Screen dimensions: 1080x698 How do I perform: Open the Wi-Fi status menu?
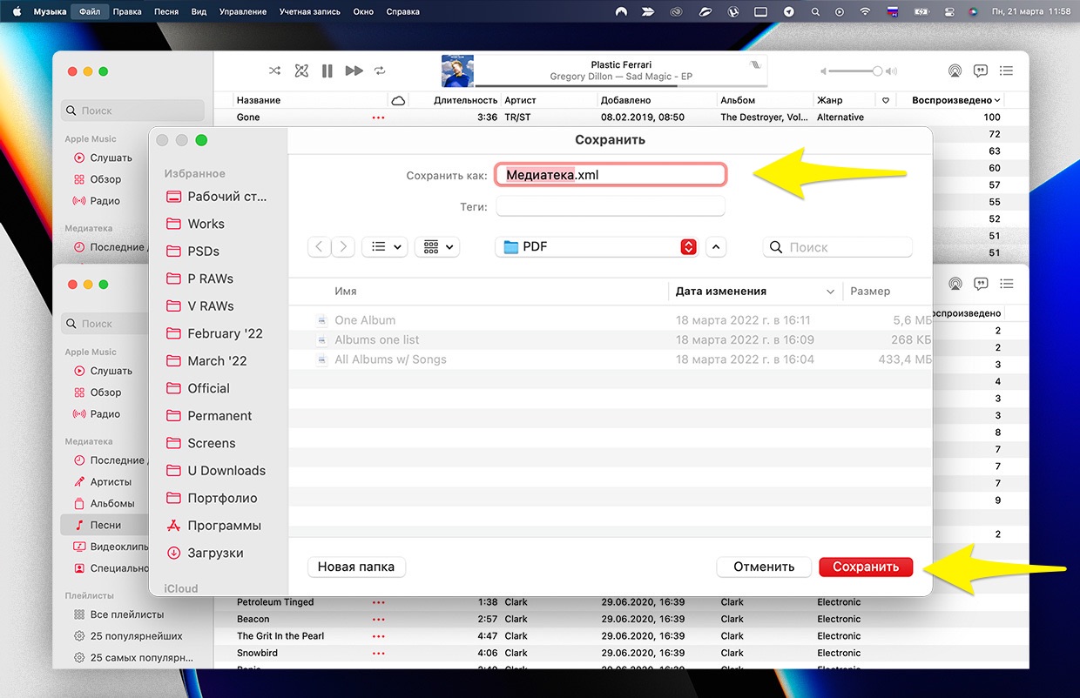click(x=865, y=11)
